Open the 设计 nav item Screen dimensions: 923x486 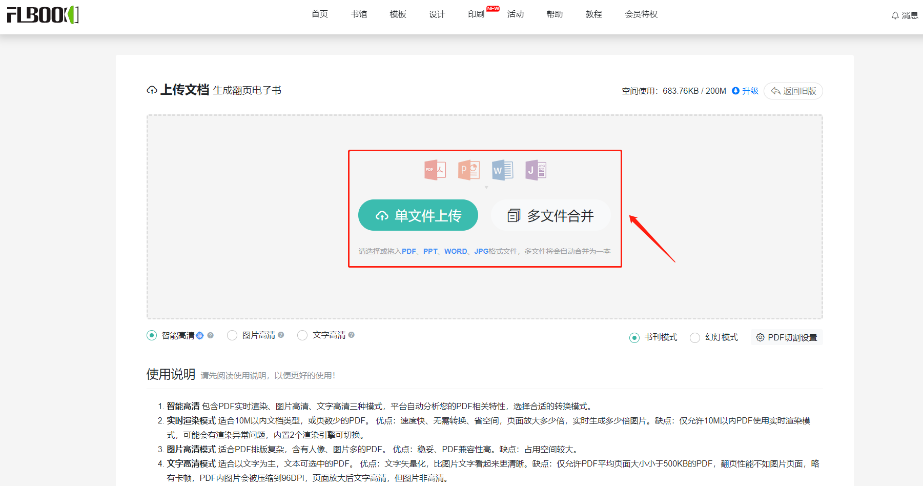point(437,14)
